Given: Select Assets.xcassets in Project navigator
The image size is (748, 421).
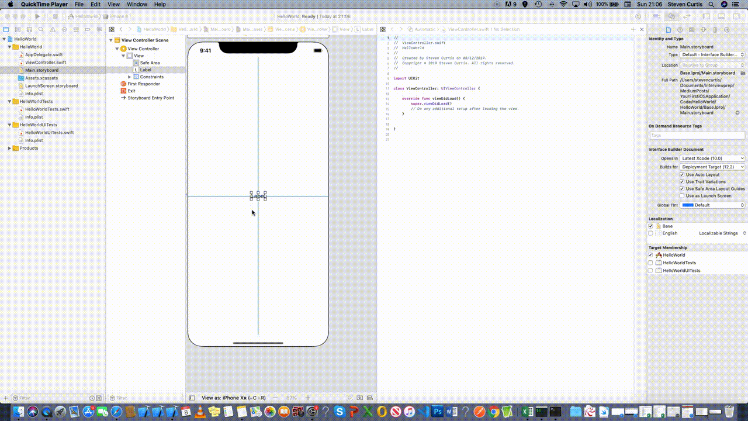Looking at the screenshot, I should coord(42,78).
